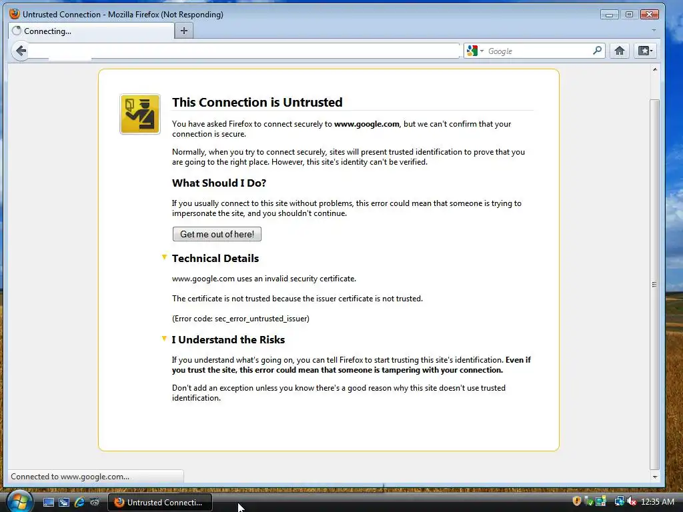683x512 pixels.
Task: Click bold www.google.com in message
Action: coord(366,124)
